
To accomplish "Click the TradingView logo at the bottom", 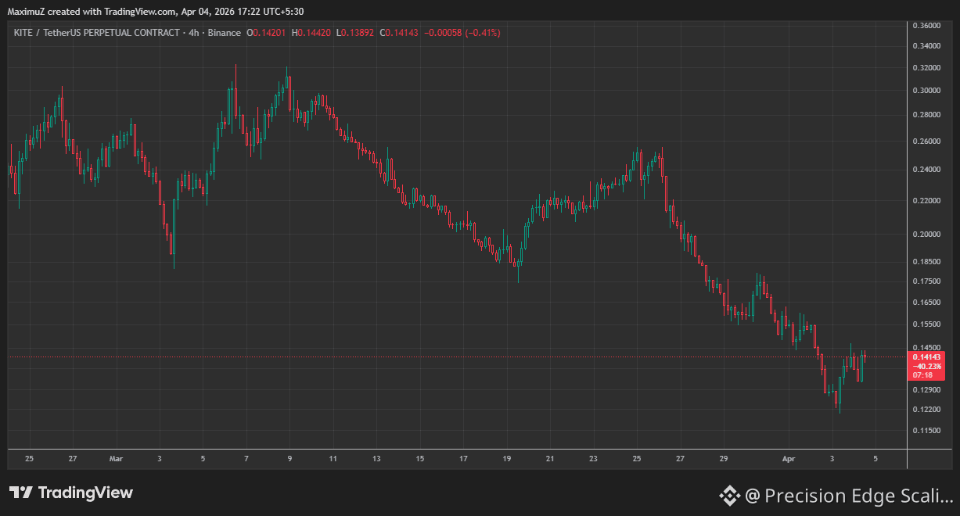I will (71, 493).
